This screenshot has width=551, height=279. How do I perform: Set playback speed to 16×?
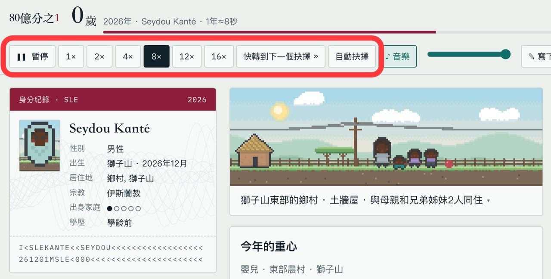219,56
